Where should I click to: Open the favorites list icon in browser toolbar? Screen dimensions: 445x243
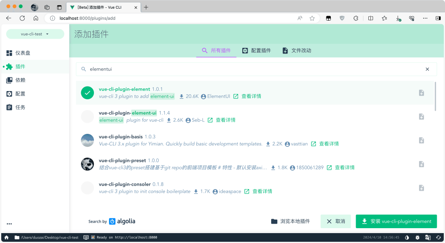(x=384, y=18)
